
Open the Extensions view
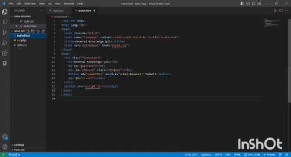5,53
